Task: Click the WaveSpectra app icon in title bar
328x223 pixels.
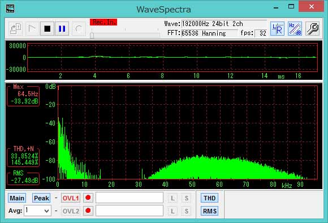Action: pos(10,8)
